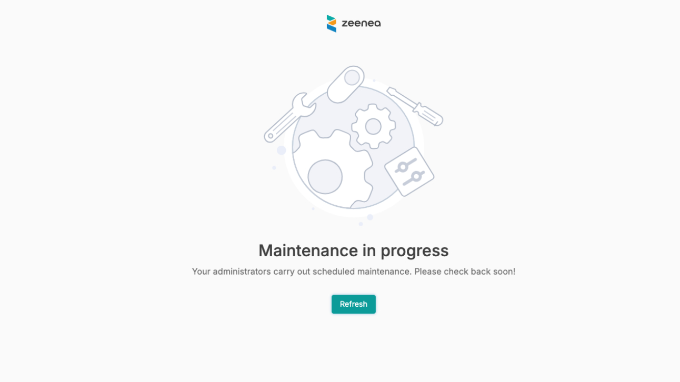
Task: Click the center hole of the large gear
Action: [x=325, y=177]
